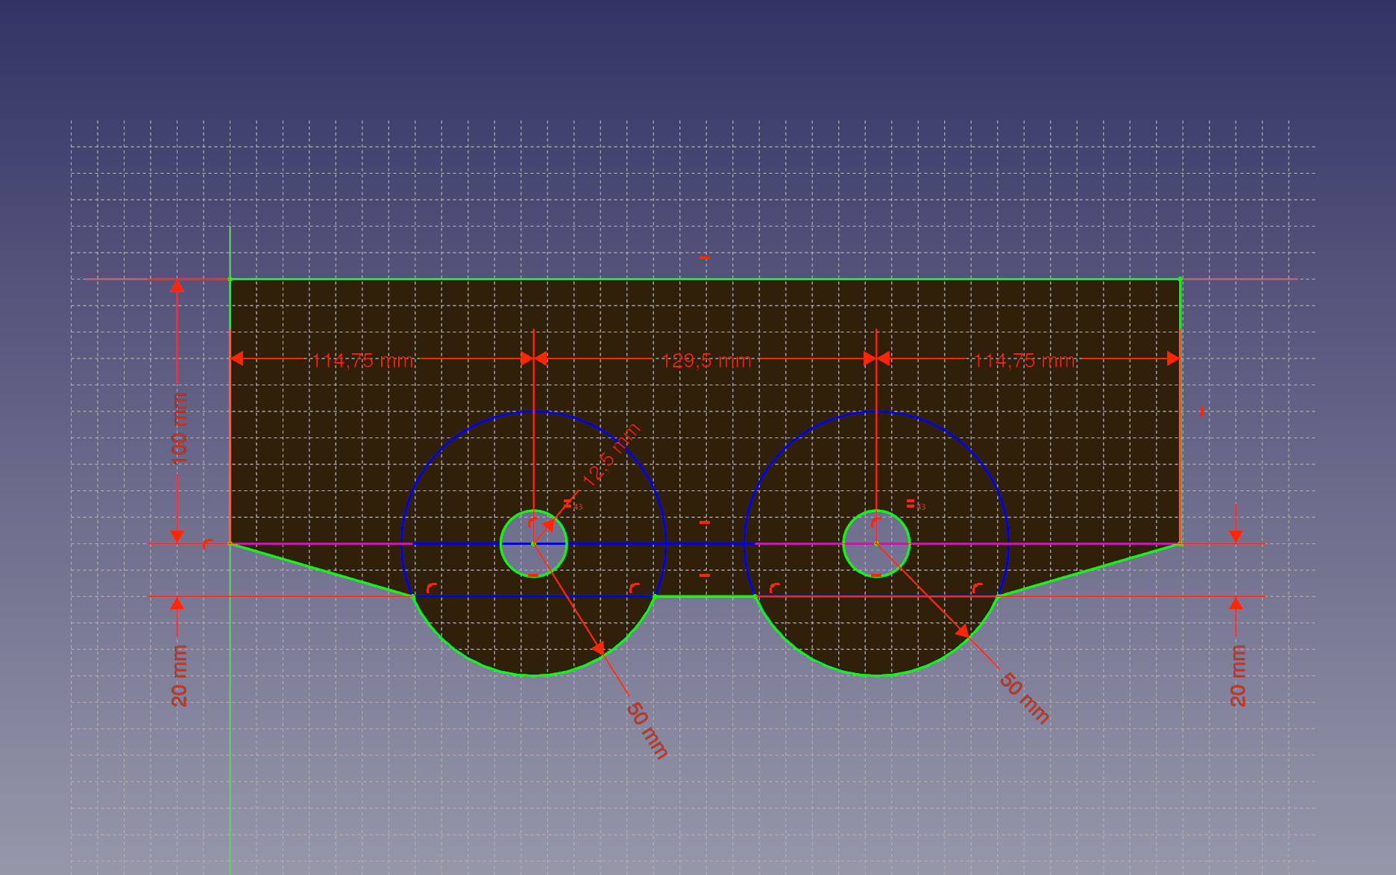This screenshot has width=1396, height=875.
Task: Select the right 114,75 mm dimension label
Action: (x=1024, y=361)
